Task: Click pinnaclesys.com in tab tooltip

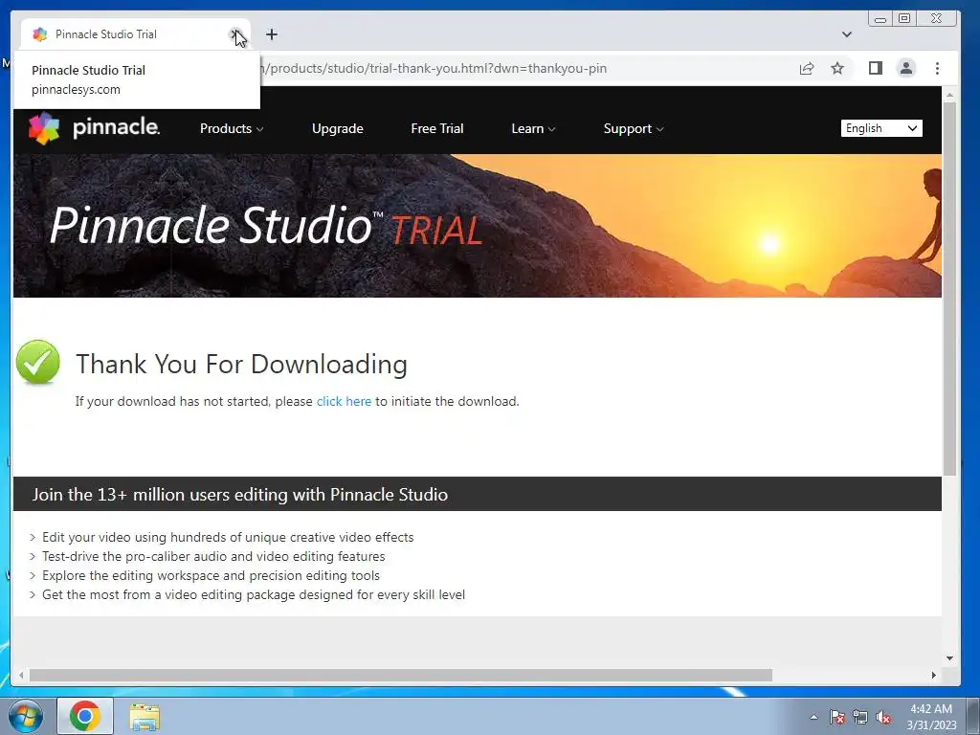Action: coord(76,89)
